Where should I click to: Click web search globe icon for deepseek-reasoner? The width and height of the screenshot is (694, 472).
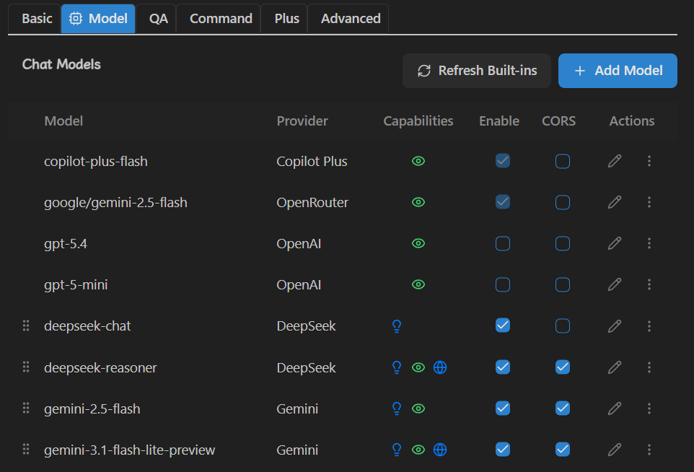pyautogui.click(x=440, y=367)
